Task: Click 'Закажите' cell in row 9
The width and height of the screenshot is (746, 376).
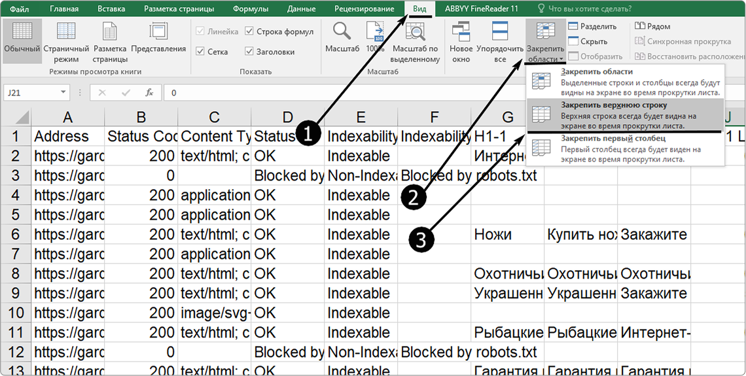Action: pyautogui.click(x=654, y=294)
